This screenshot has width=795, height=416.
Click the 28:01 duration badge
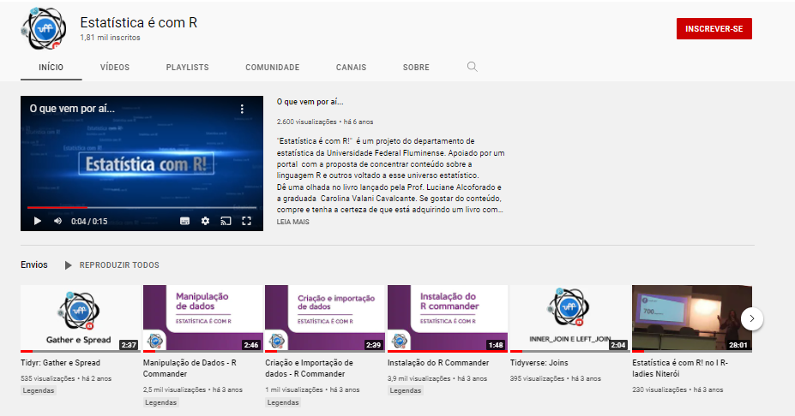[738, 345]
